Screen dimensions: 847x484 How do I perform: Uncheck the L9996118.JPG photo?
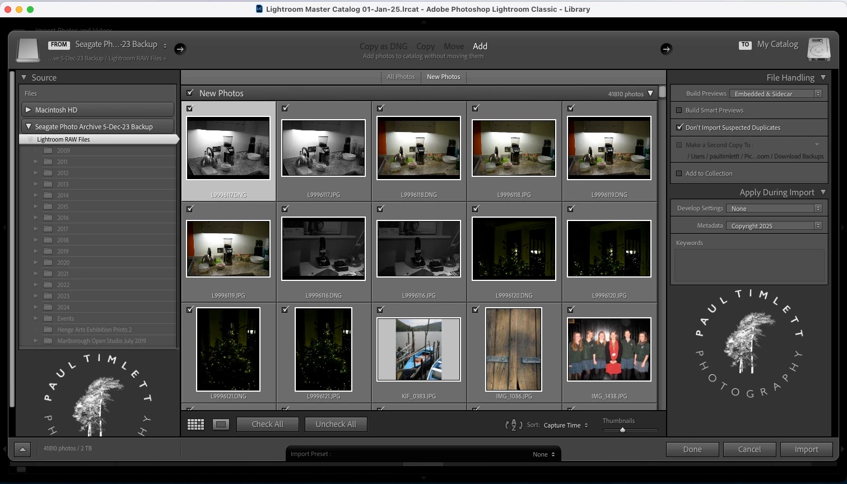476,109
